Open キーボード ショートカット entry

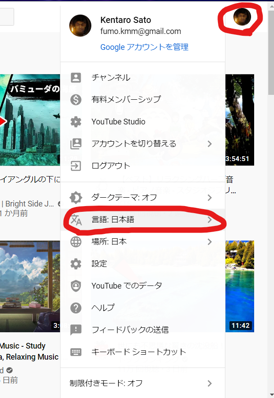click(x=143, y=352)
